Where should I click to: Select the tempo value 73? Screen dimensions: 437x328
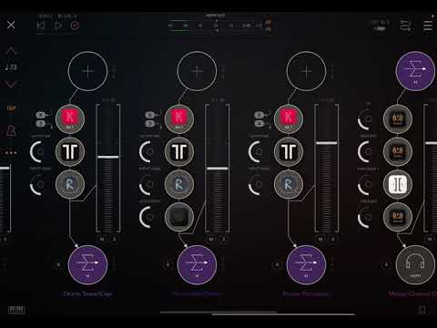[x=11, y=67]
